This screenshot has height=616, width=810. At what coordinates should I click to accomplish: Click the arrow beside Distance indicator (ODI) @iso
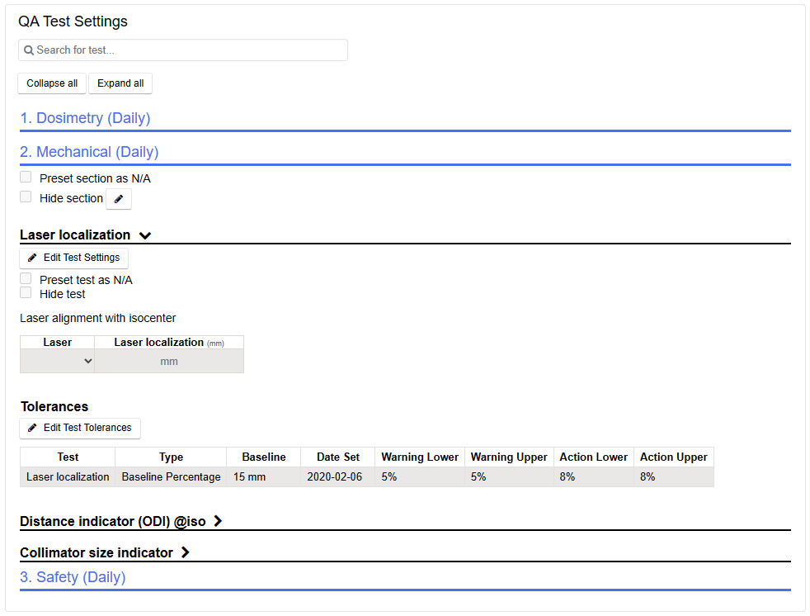pos(217,521)
